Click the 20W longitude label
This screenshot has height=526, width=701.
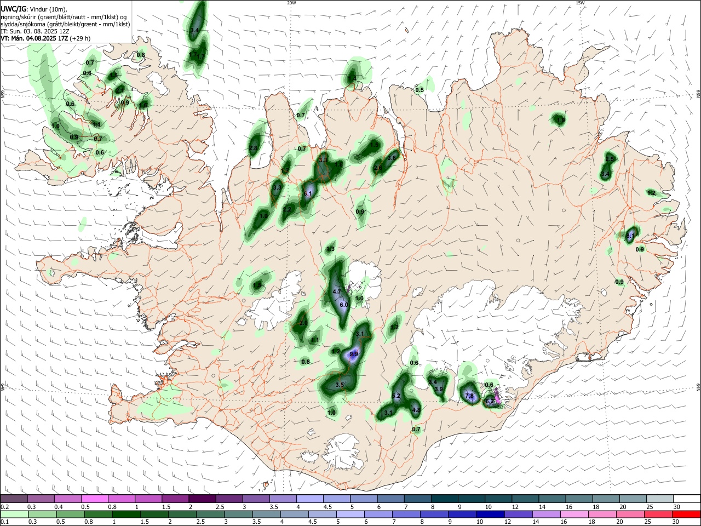(291, 3)
